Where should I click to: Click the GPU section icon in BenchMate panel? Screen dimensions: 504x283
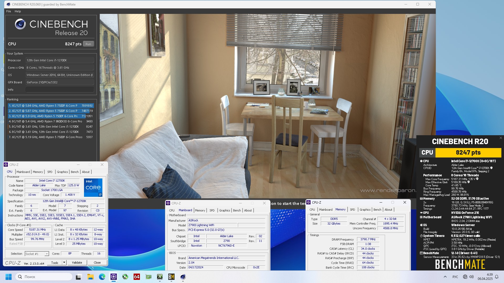(422, 213)
